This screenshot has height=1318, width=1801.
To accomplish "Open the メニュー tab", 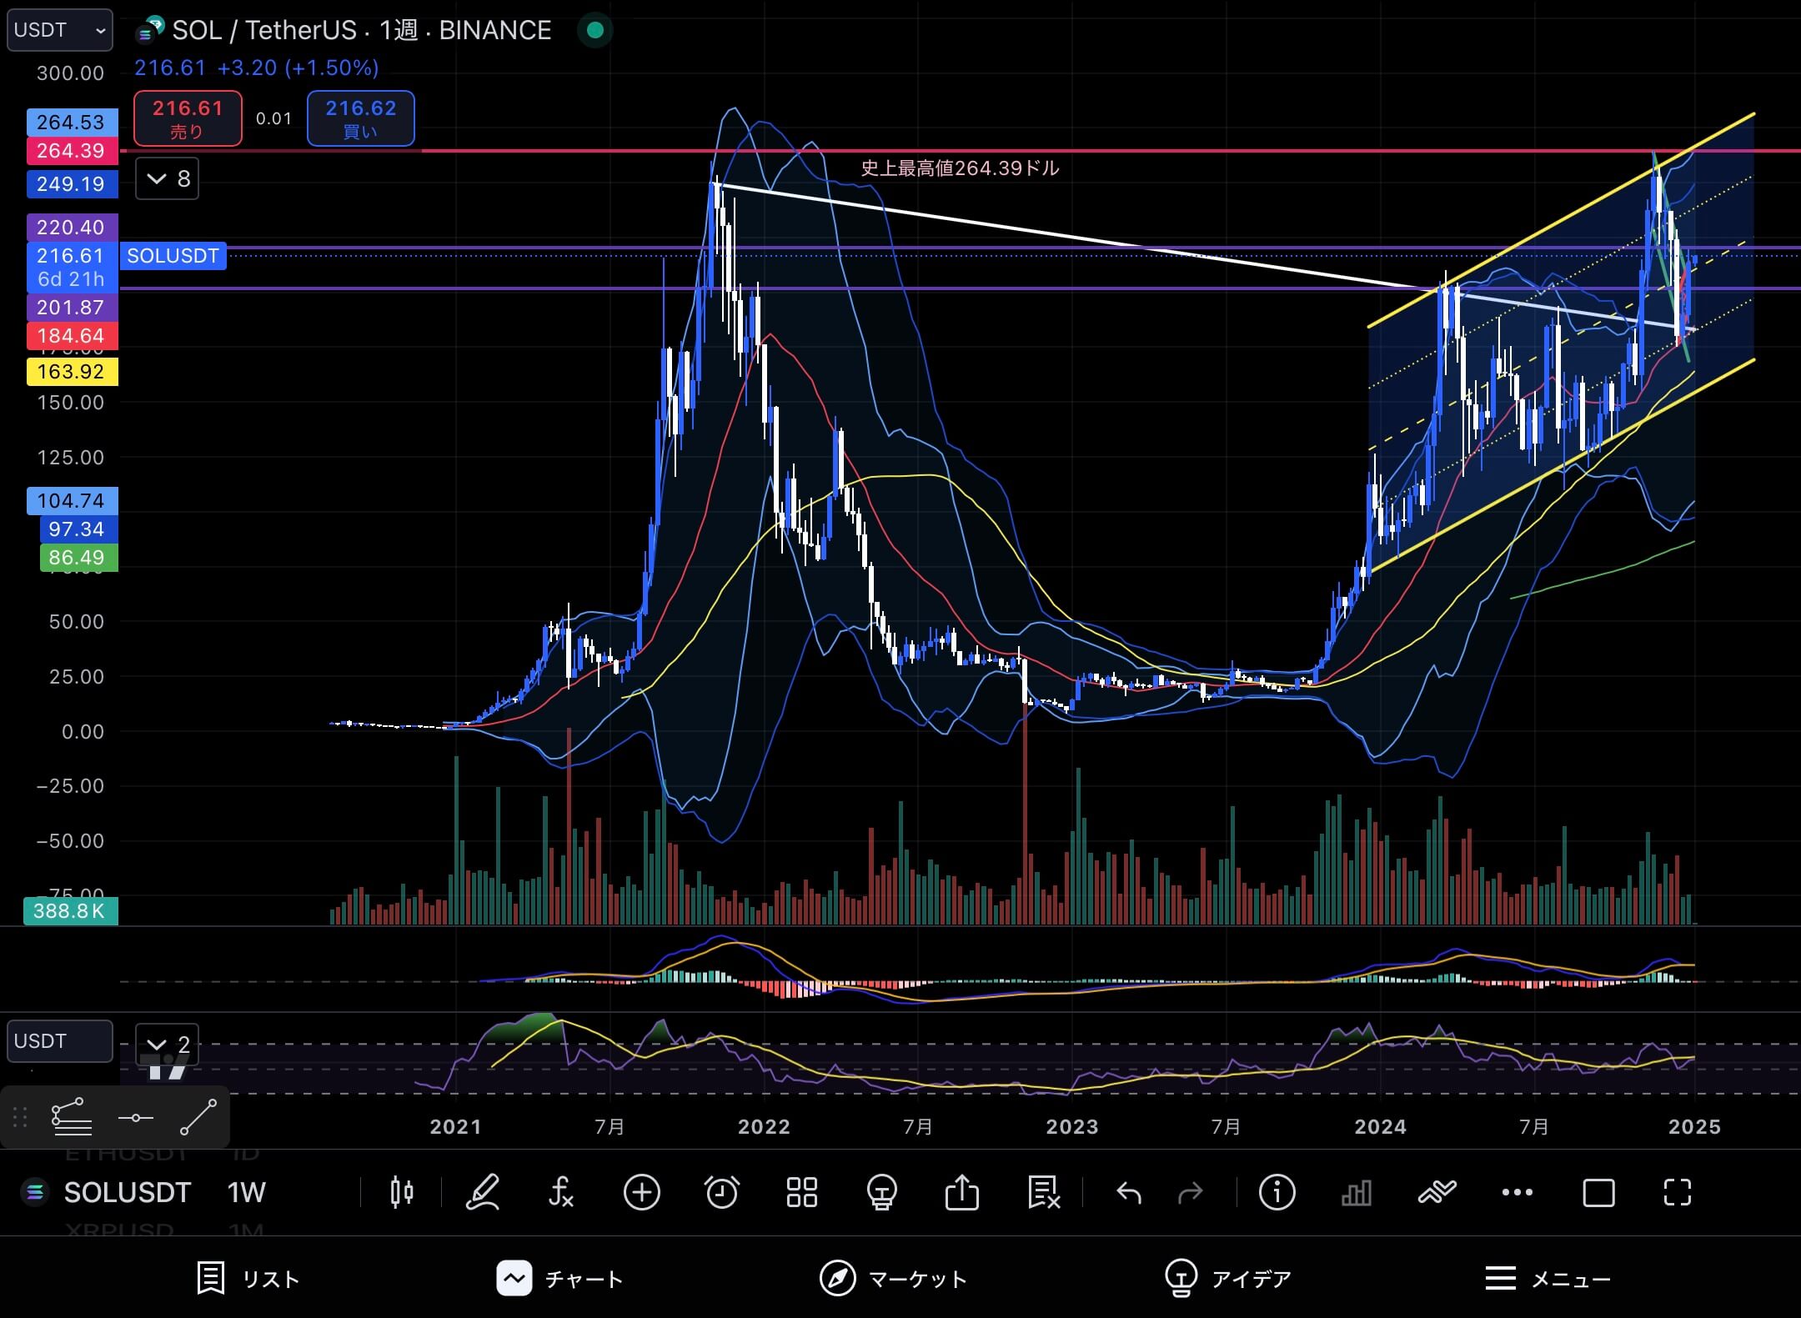I will point(1548,1278).
